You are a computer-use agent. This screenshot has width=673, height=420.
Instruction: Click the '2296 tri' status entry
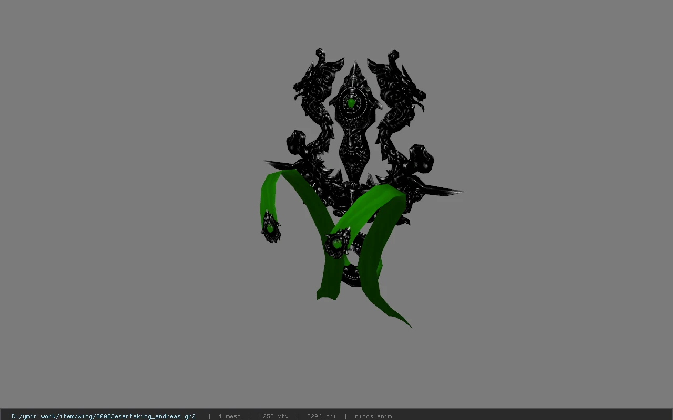pos(321,416)
